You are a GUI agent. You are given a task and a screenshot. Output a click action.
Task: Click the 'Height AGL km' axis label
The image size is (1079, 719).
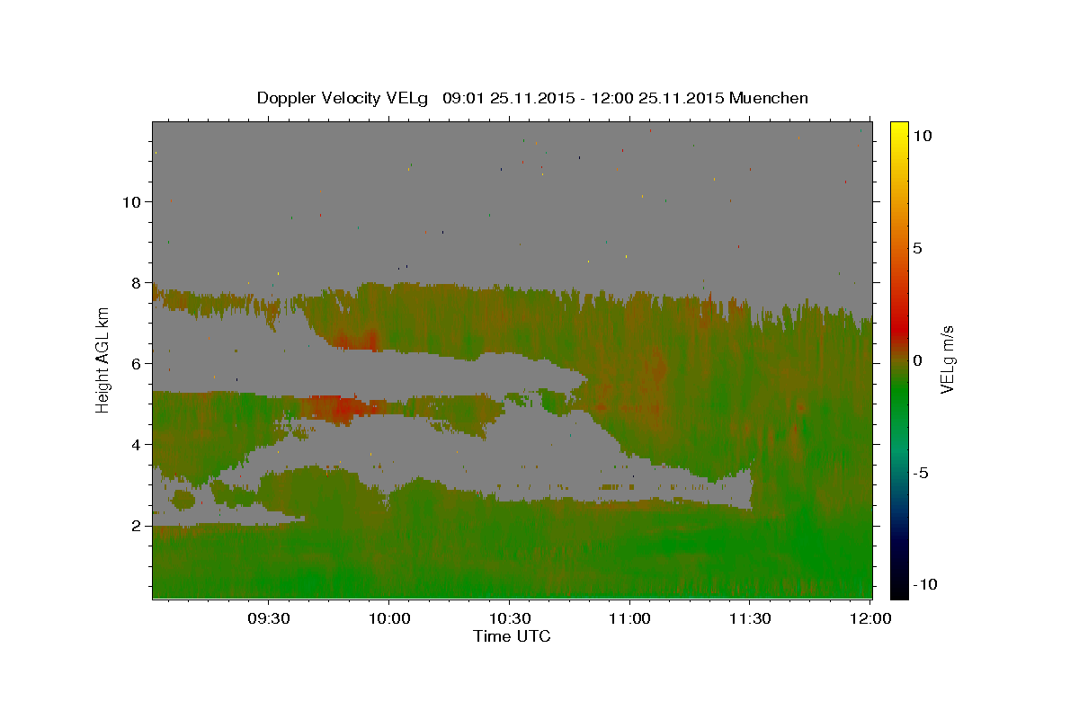103,359
